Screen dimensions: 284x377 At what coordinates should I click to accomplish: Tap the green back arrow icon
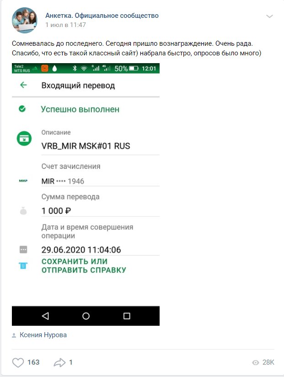tap(23, 85)
